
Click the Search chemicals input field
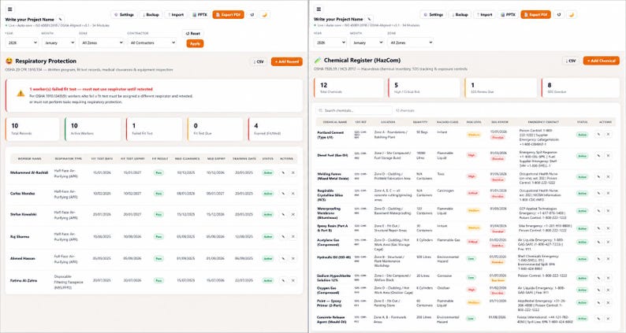[x=354, y=110]
